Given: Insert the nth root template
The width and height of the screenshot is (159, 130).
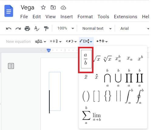Looking at the screenshot, I should click(107, 59).
